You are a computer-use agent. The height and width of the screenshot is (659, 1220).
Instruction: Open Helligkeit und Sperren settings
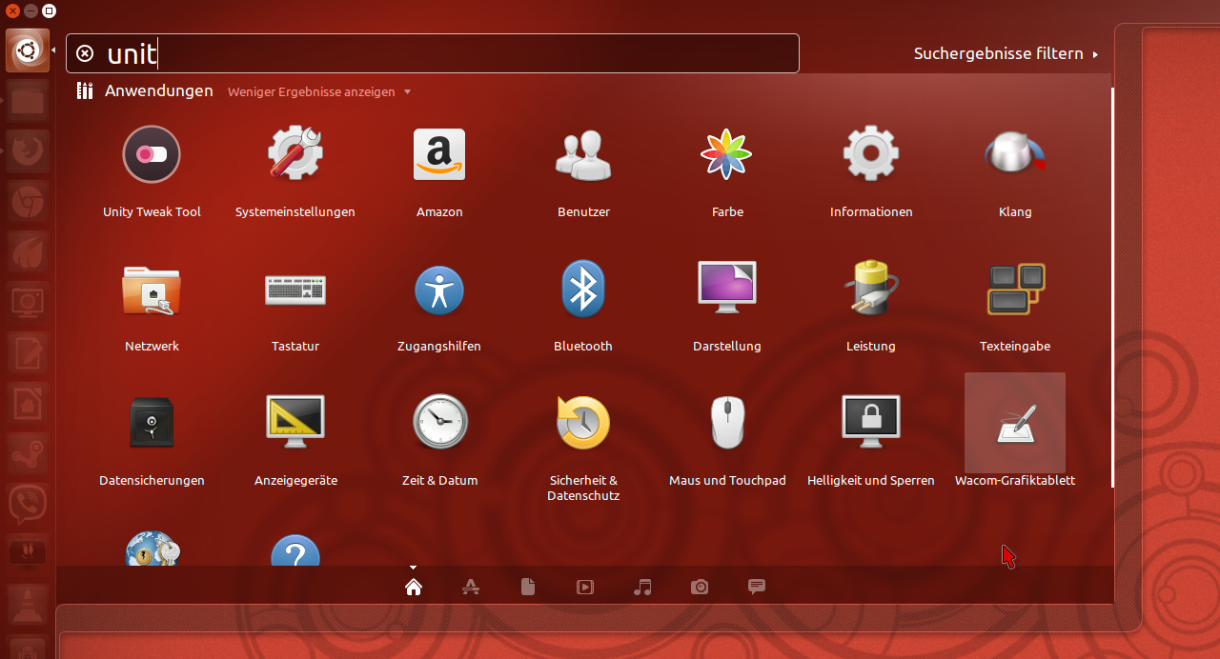[x=871, y=421]
